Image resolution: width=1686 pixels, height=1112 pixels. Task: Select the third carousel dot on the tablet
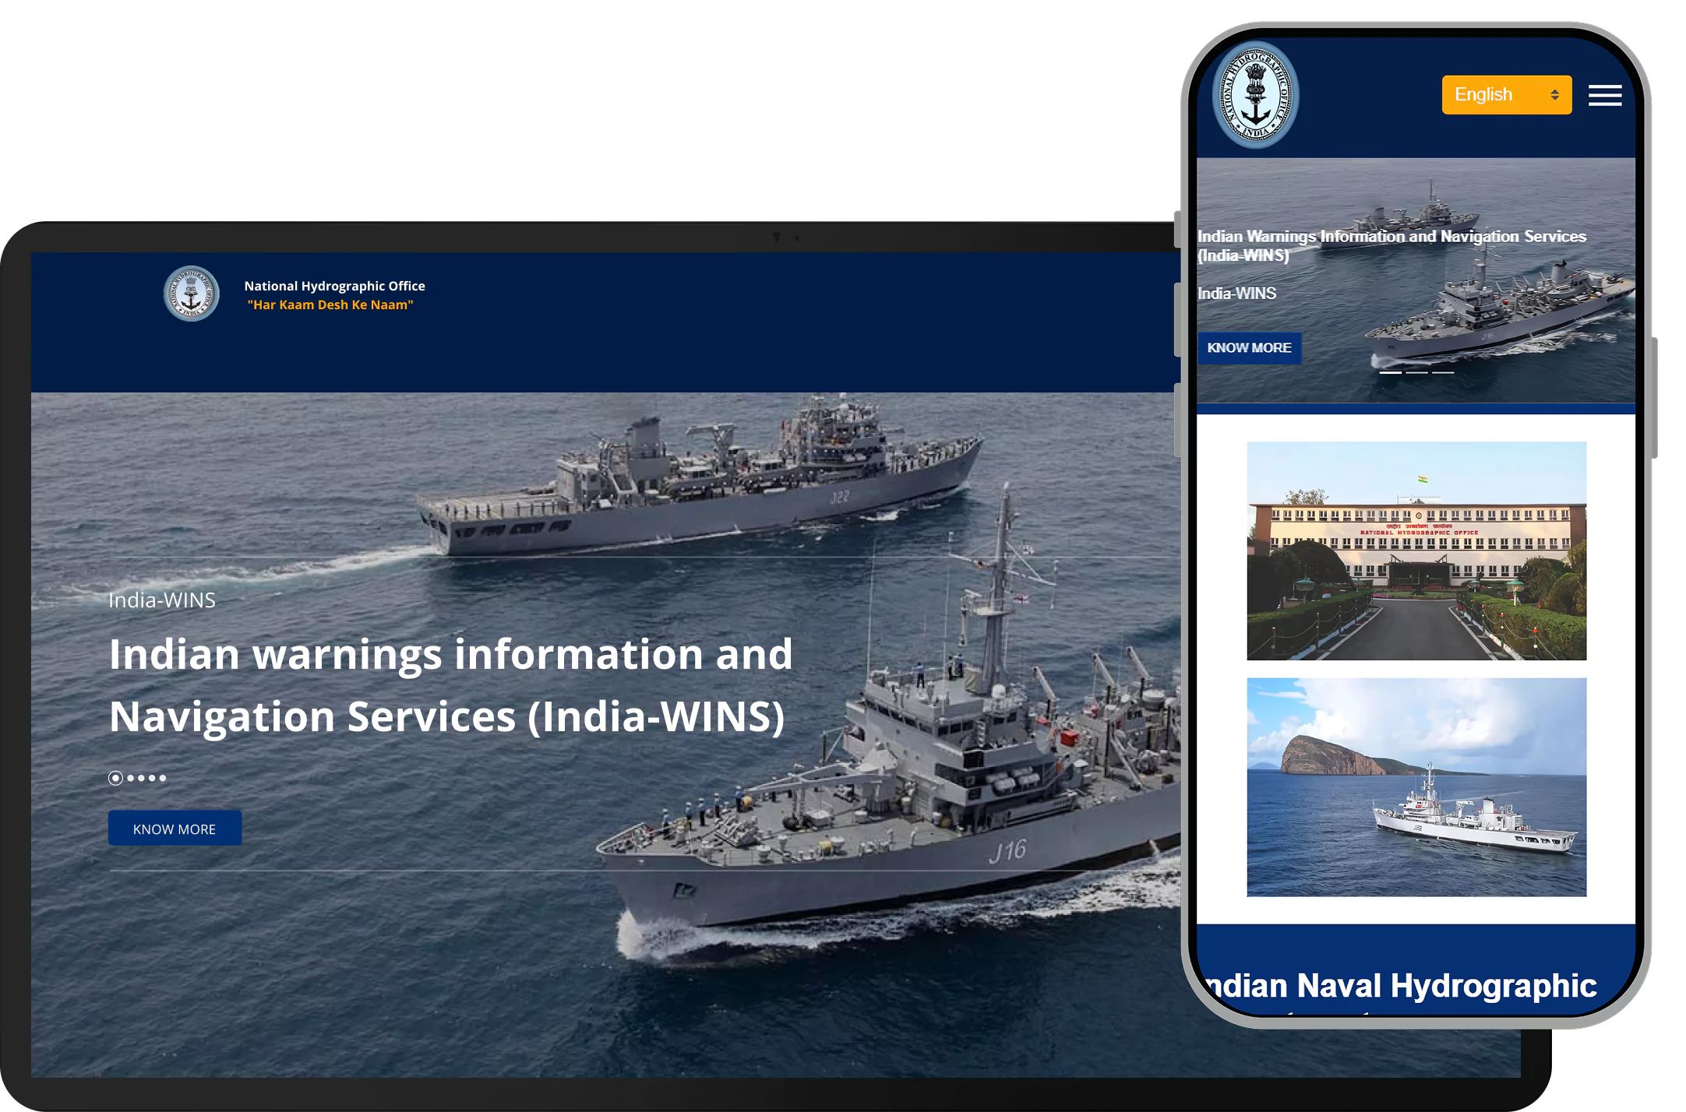(x=141, y=778)
